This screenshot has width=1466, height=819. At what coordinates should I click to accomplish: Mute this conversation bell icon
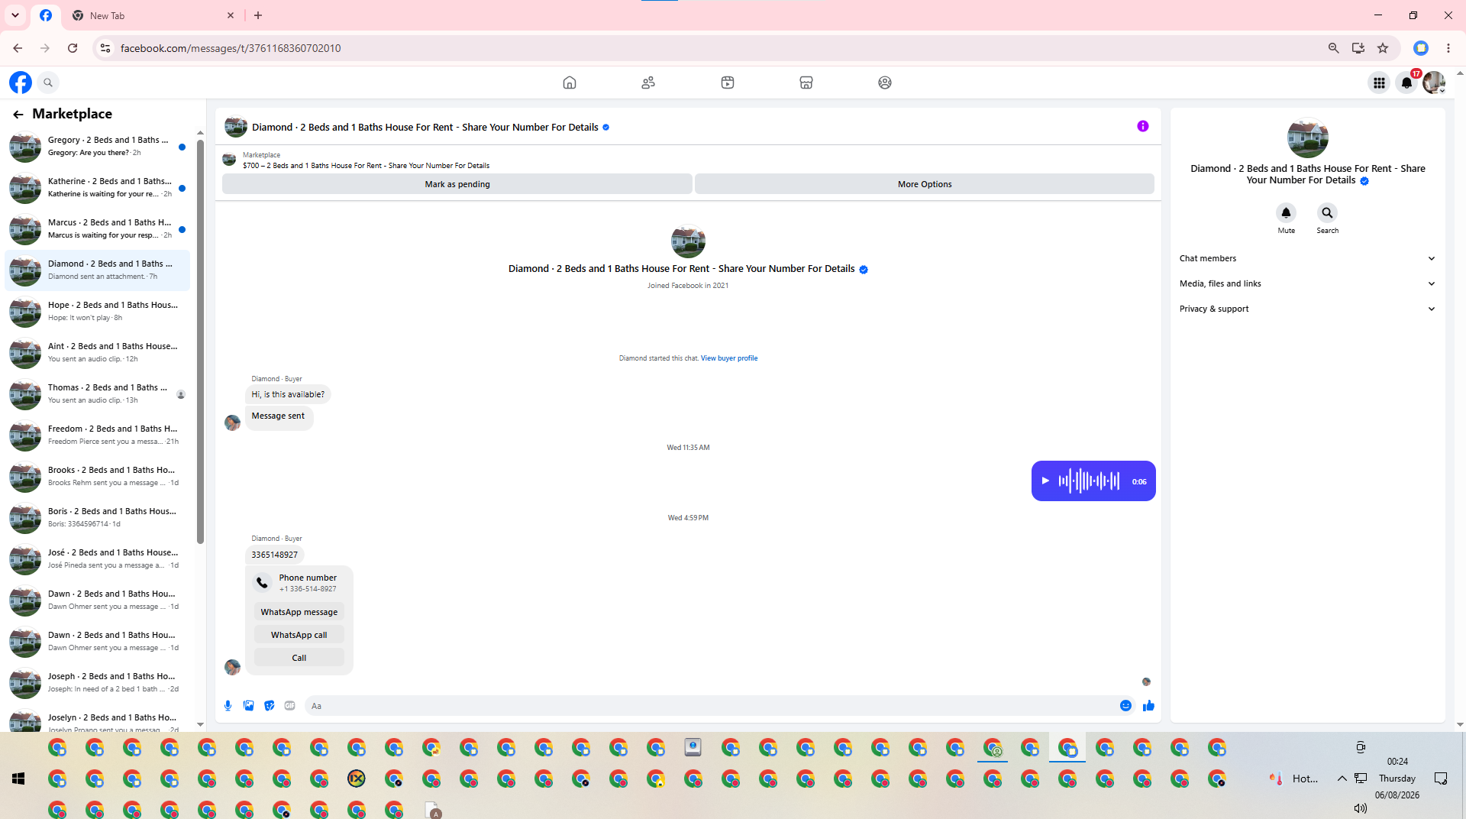[1287, 212]
